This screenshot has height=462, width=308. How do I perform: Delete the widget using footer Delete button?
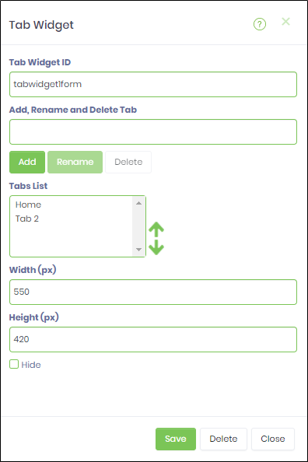223,439
